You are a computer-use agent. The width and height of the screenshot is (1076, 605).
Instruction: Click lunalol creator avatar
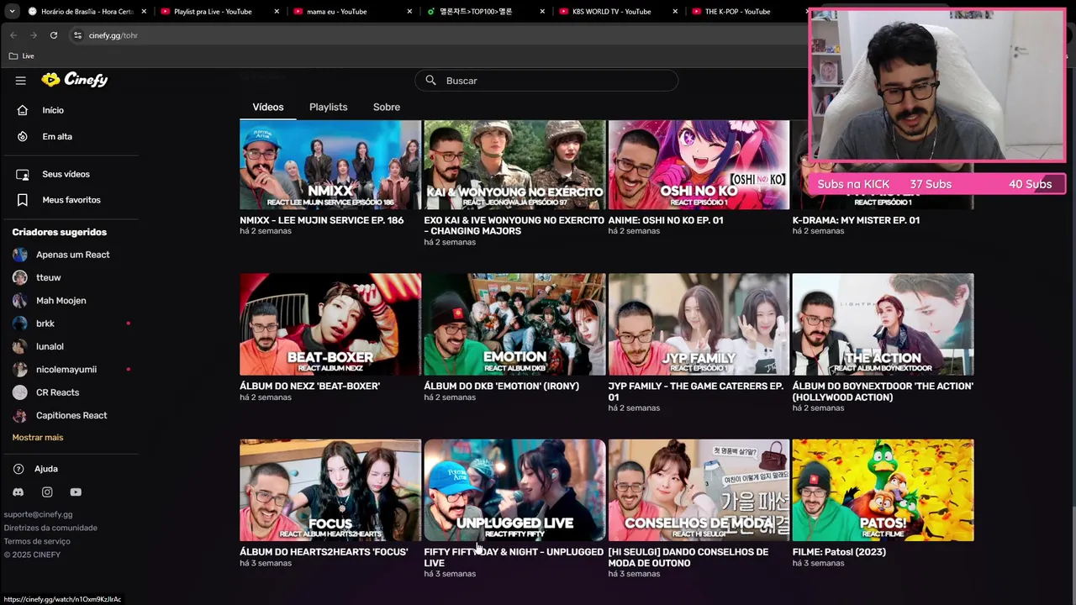(x=20, y=346)
